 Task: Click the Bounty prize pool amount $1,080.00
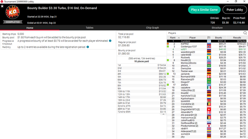point(124,53)
